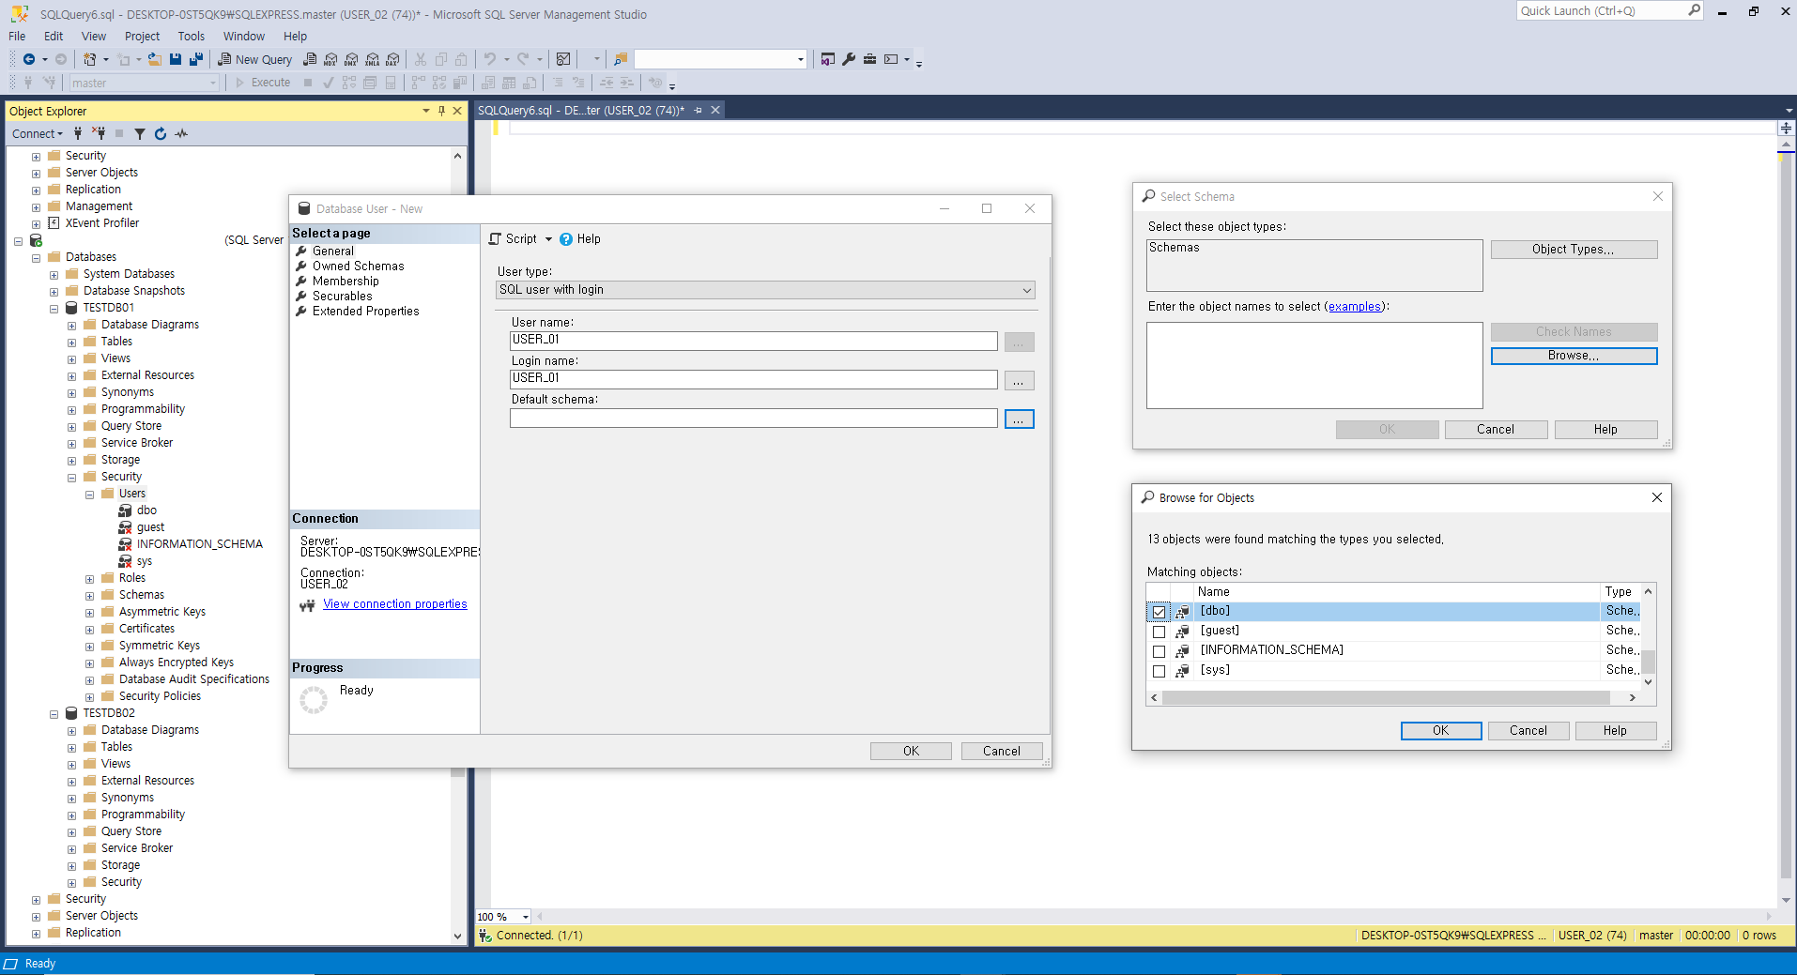This screenshot has height=975, width=1797.
Task: Open Activity Monitor from Object Explorer toolbar
Action: [181, 133]
